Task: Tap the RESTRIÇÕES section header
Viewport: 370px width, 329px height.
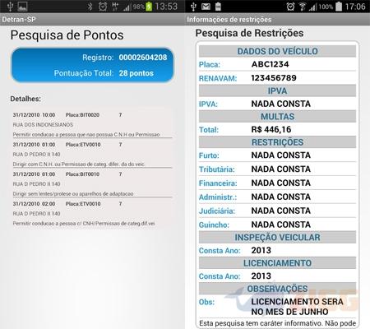Action: pyautogui.click(x=277, y=142)
